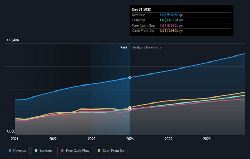
Task: Click the Analysts Forecasts label
Action: point(146,47)
